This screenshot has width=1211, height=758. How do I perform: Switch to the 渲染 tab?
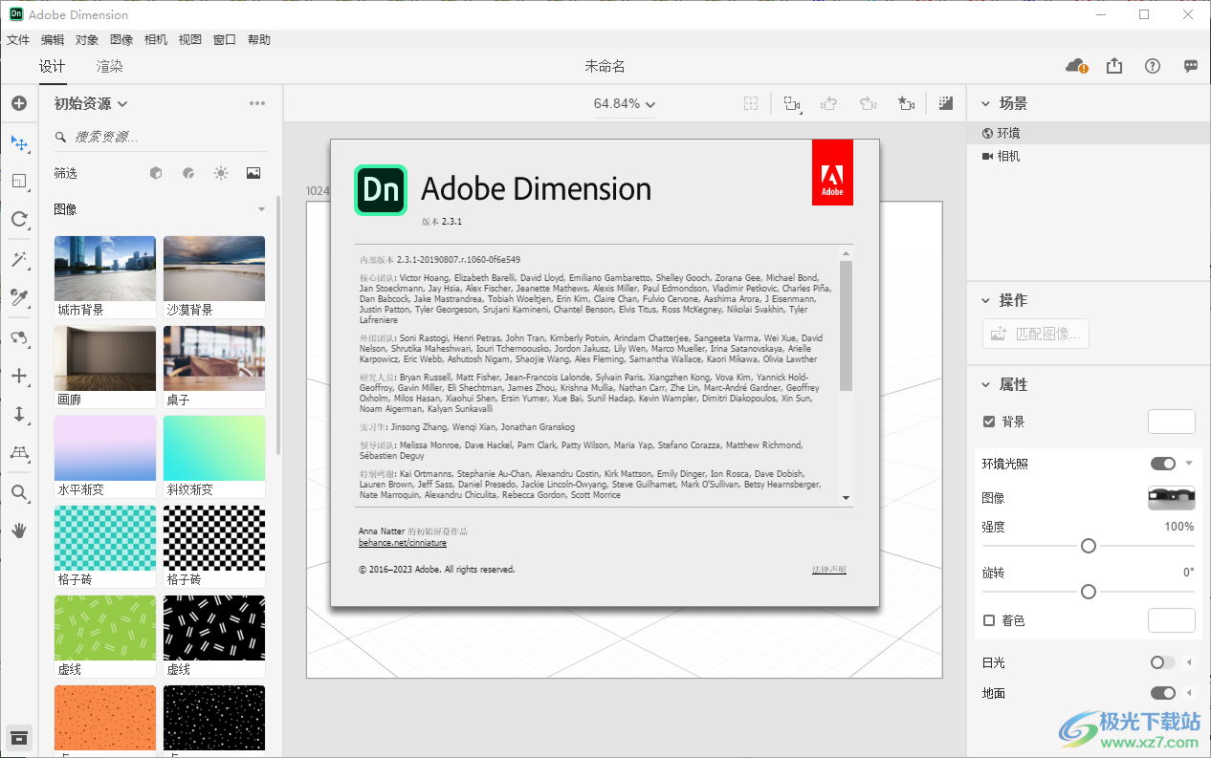(110, 66)
